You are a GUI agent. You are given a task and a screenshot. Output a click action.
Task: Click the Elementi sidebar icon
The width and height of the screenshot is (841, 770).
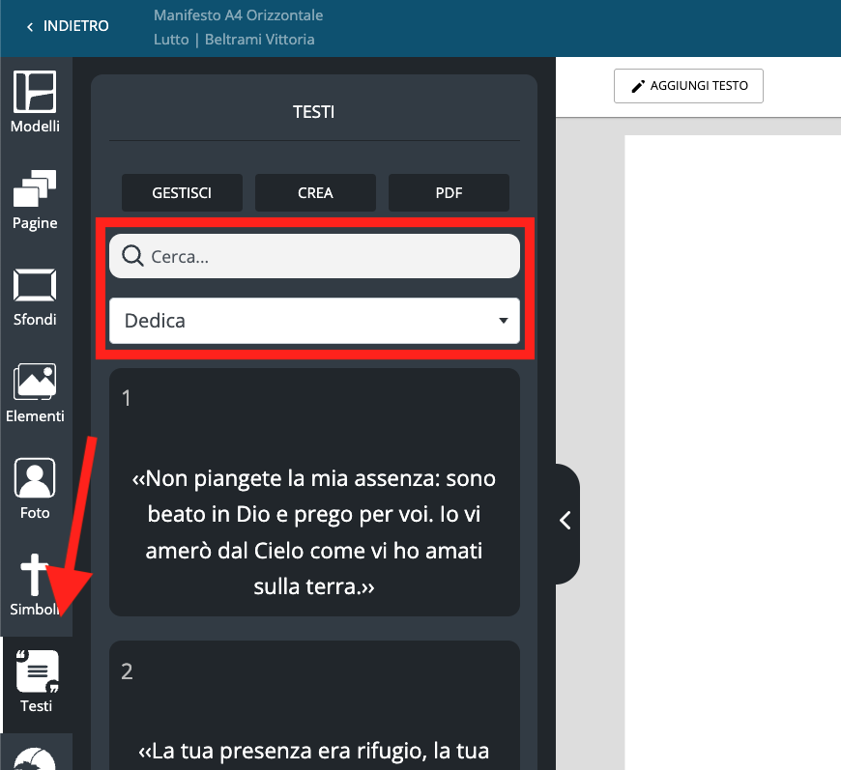pos(35,392)
